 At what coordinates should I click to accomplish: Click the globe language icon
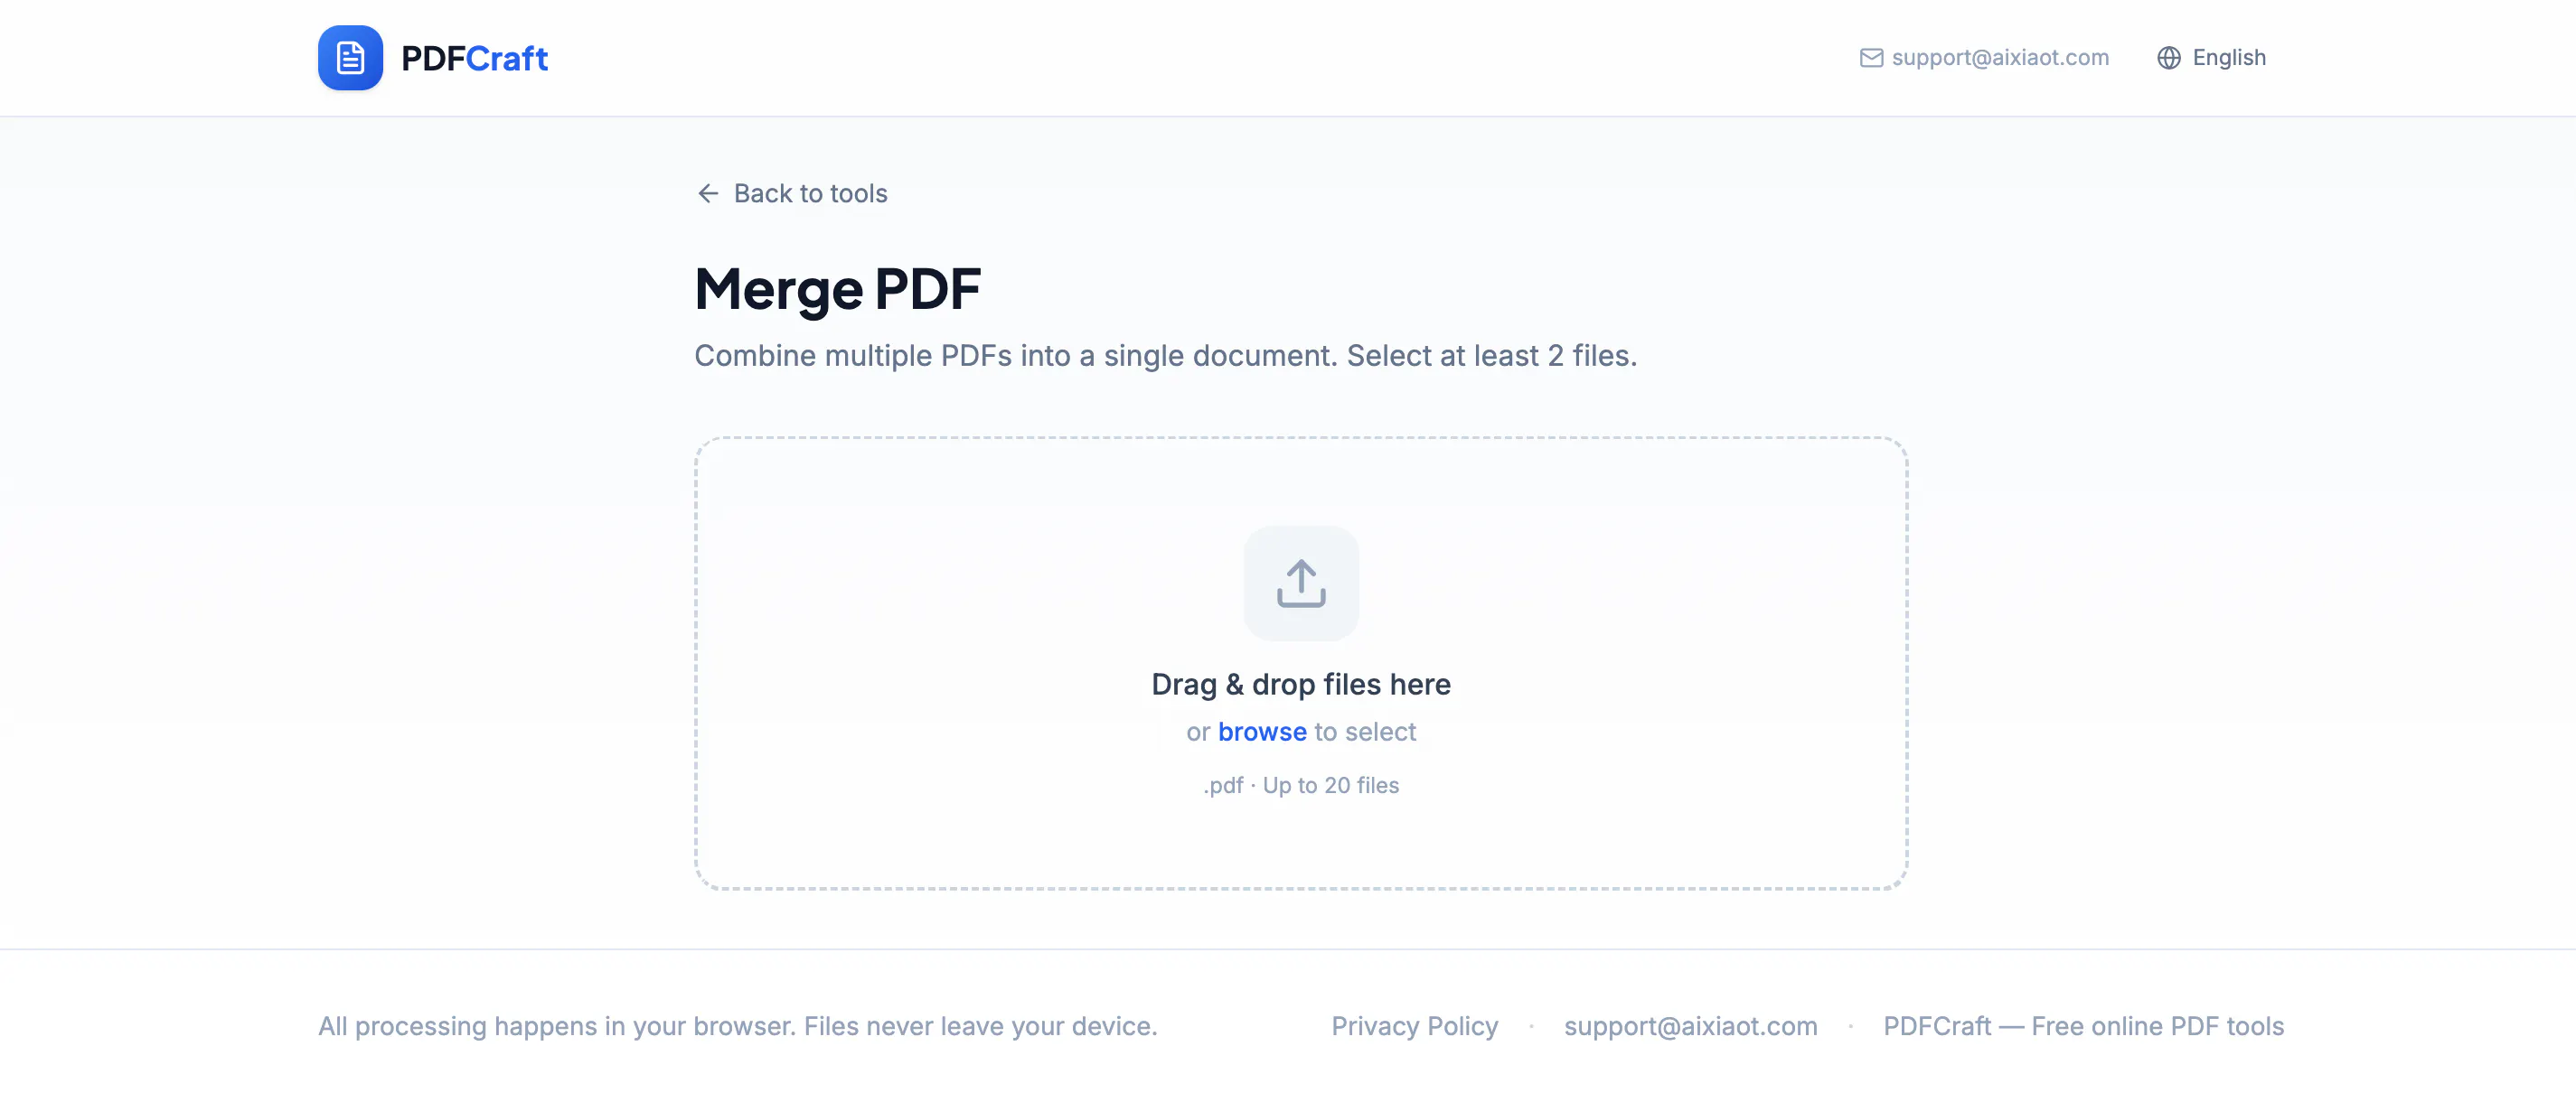coord(2168,58)
